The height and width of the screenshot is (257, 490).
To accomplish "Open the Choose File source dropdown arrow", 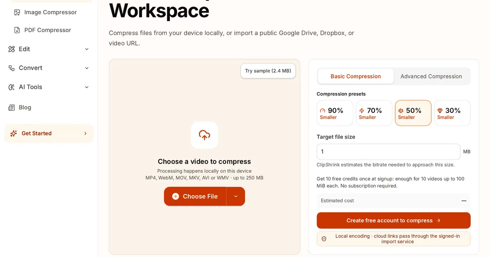I will 236,196.
